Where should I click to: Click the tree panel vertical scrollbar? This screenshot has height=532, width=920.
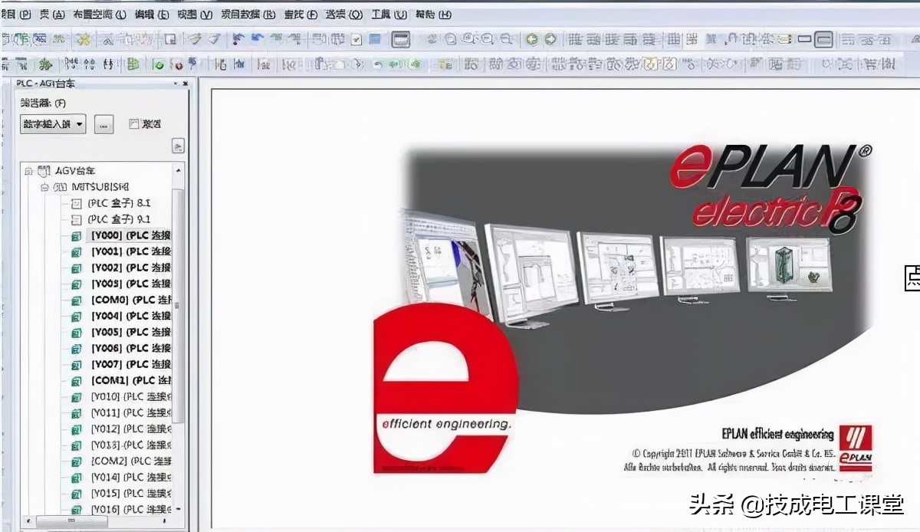179,338
